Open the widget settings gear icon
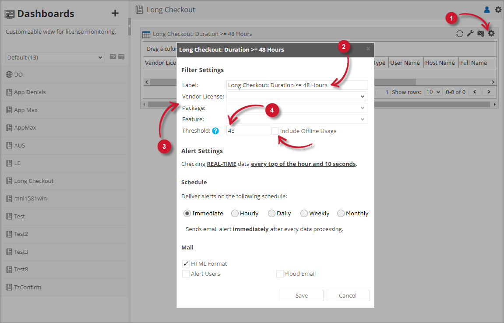The width and height of the screenshot is (504, 323). click(491, 33)
